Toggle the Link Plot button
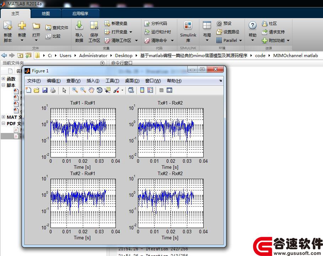The height and width of the screenshot is (256, 323). [x=131, y=90]
